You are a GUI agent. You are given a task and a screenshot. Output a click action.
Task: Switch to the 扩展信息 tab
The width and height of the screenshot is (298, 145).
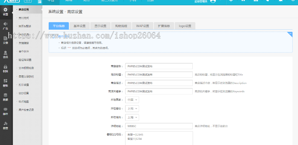[x=164, y=26]
